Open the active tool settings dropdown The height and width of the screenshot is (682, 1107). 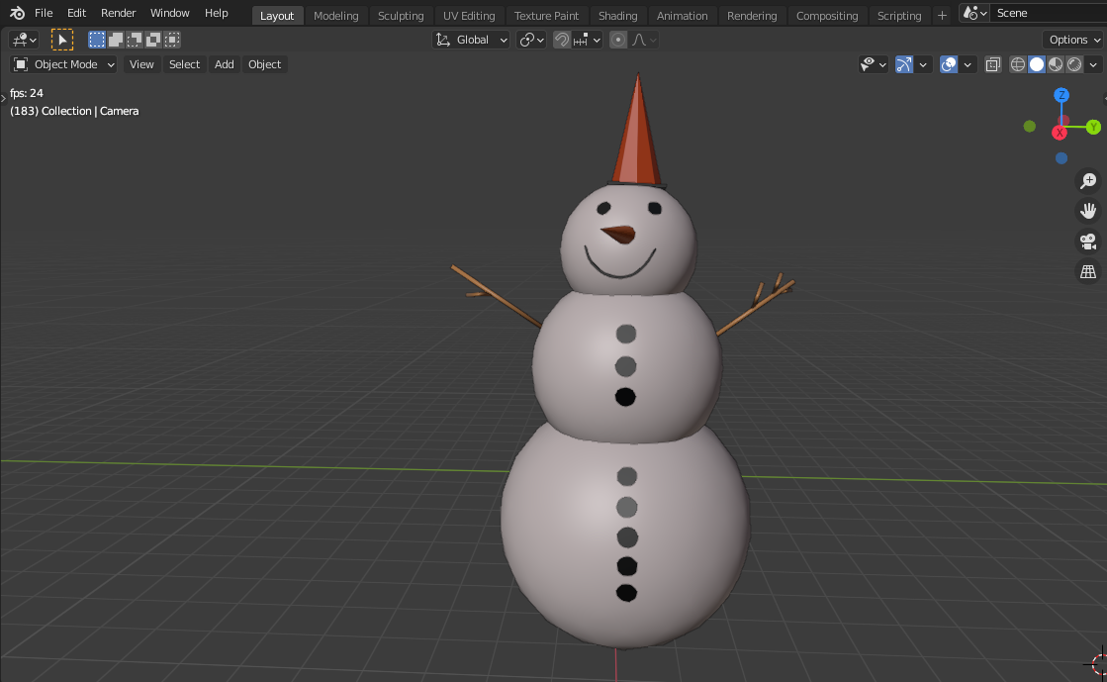[x=24, y=40]
